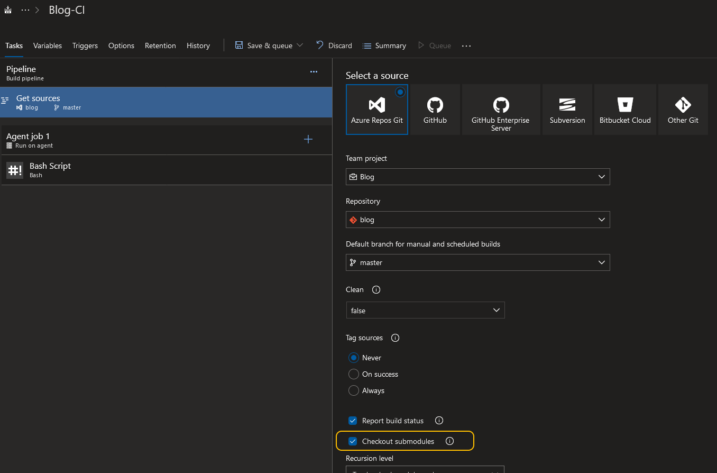This screenshot has height=473, width=717.
Task: Click the Azure DevOps logo icon
Action: (7, 10)
